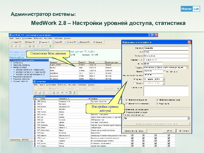The width and height of the screenshot is (204, 153).
Task: Click the sort arrow in Фамилия И.О. column header
Action: (89, 99)
